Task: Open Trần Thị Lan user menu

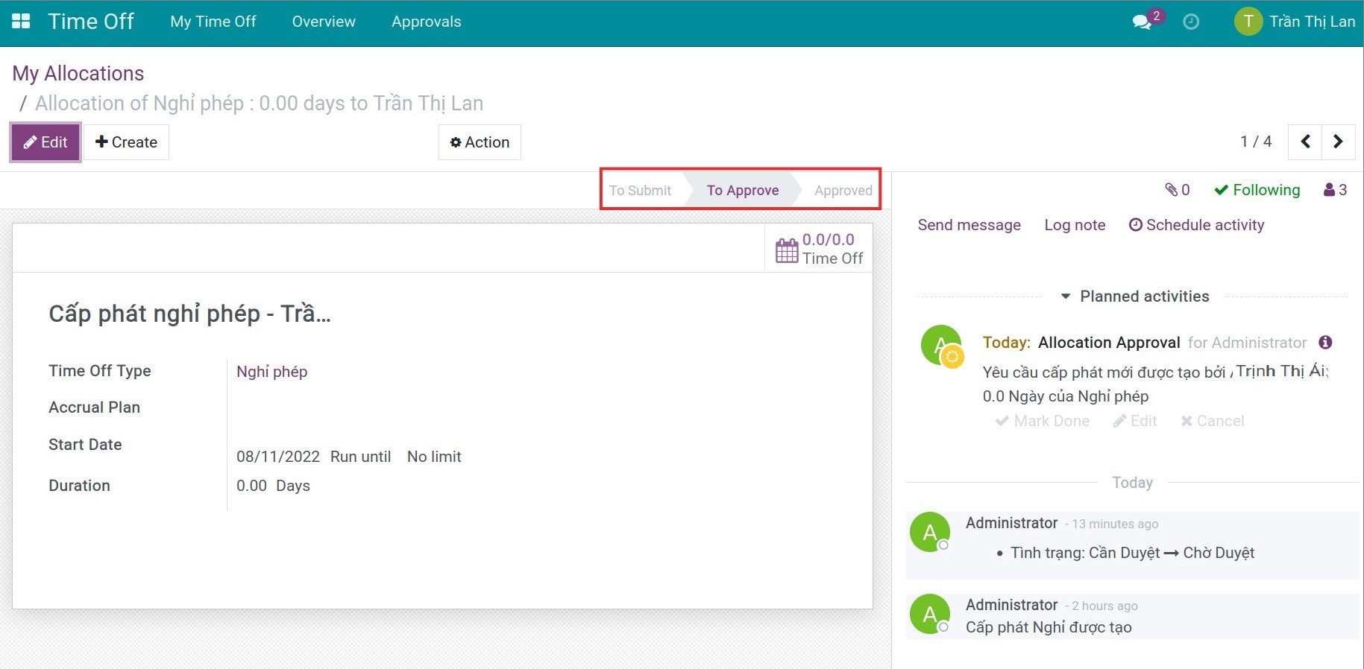Action: coord(1295,22)
